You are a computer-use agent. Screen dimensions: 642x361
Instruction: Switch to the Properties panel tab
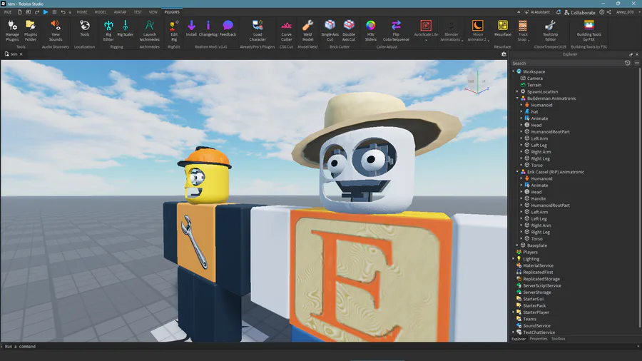pos(538,338)
